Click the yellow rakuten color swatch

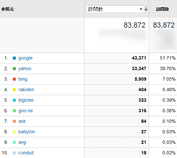[14, 90]
